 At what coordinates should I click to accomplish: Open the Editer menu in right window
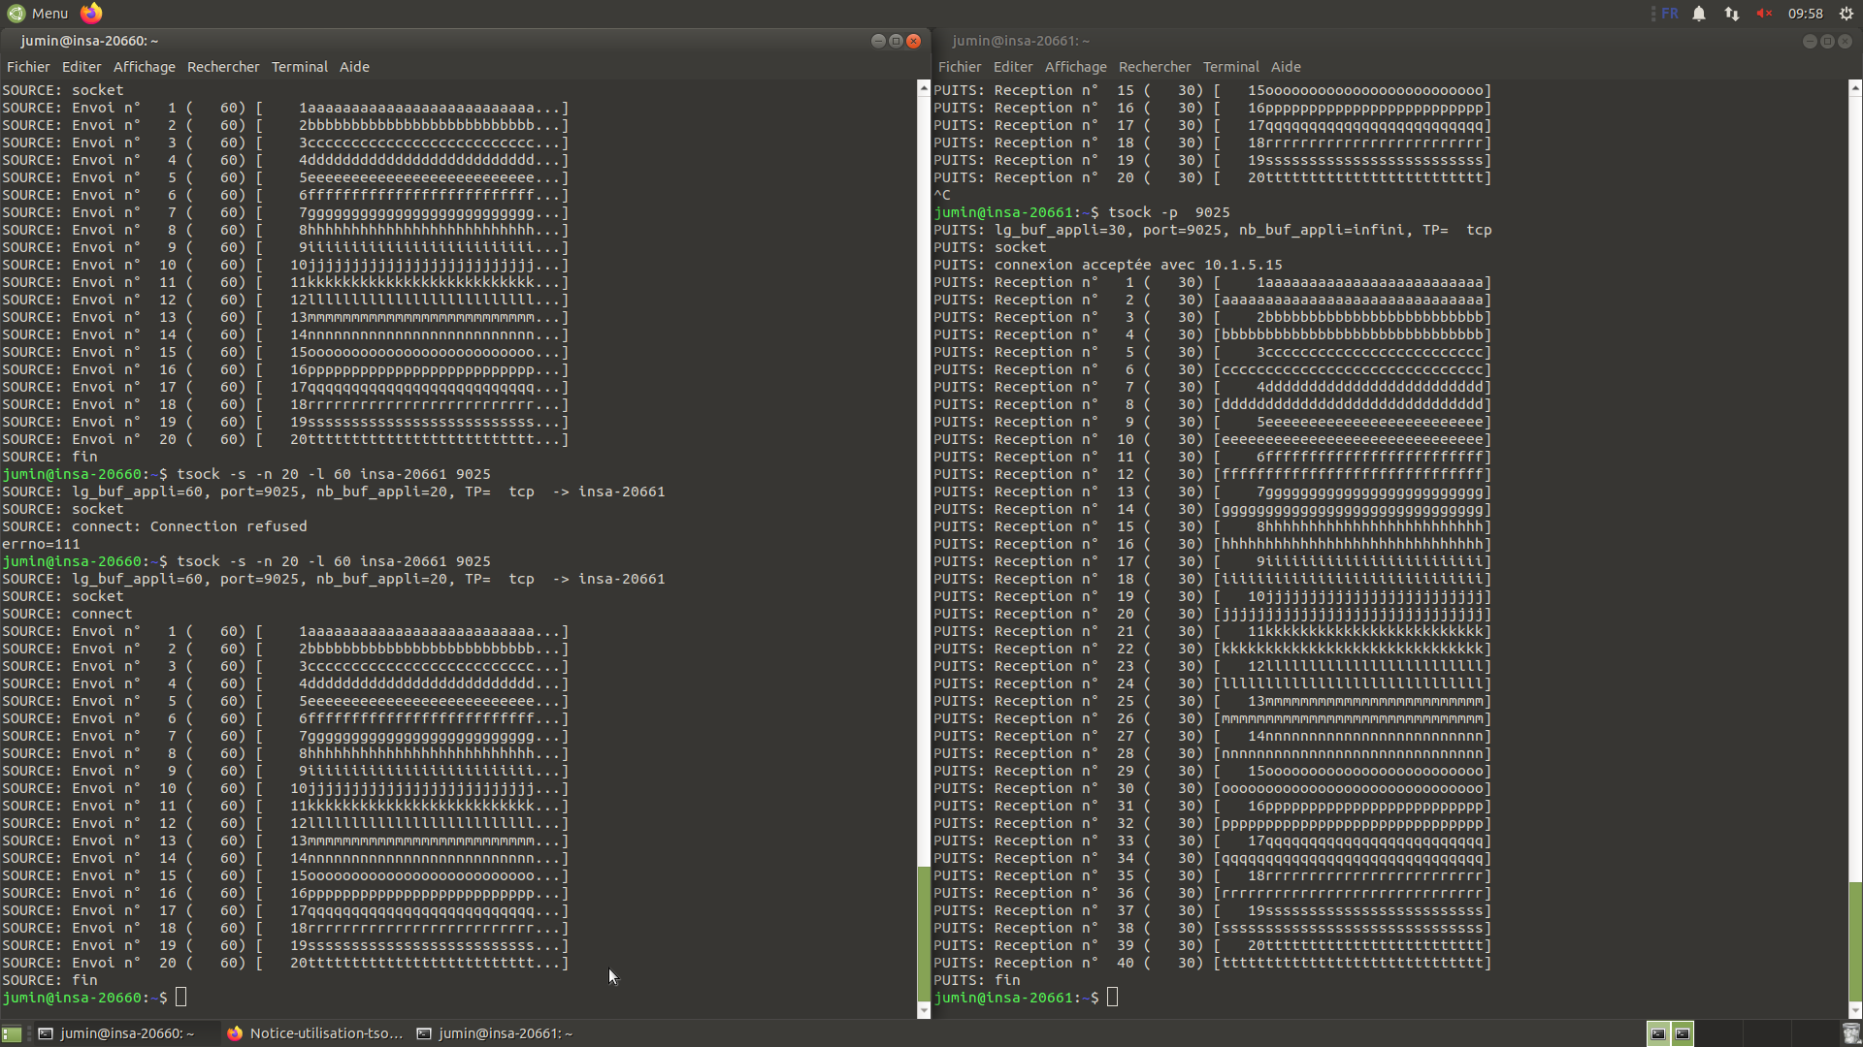click(1012, 67)
